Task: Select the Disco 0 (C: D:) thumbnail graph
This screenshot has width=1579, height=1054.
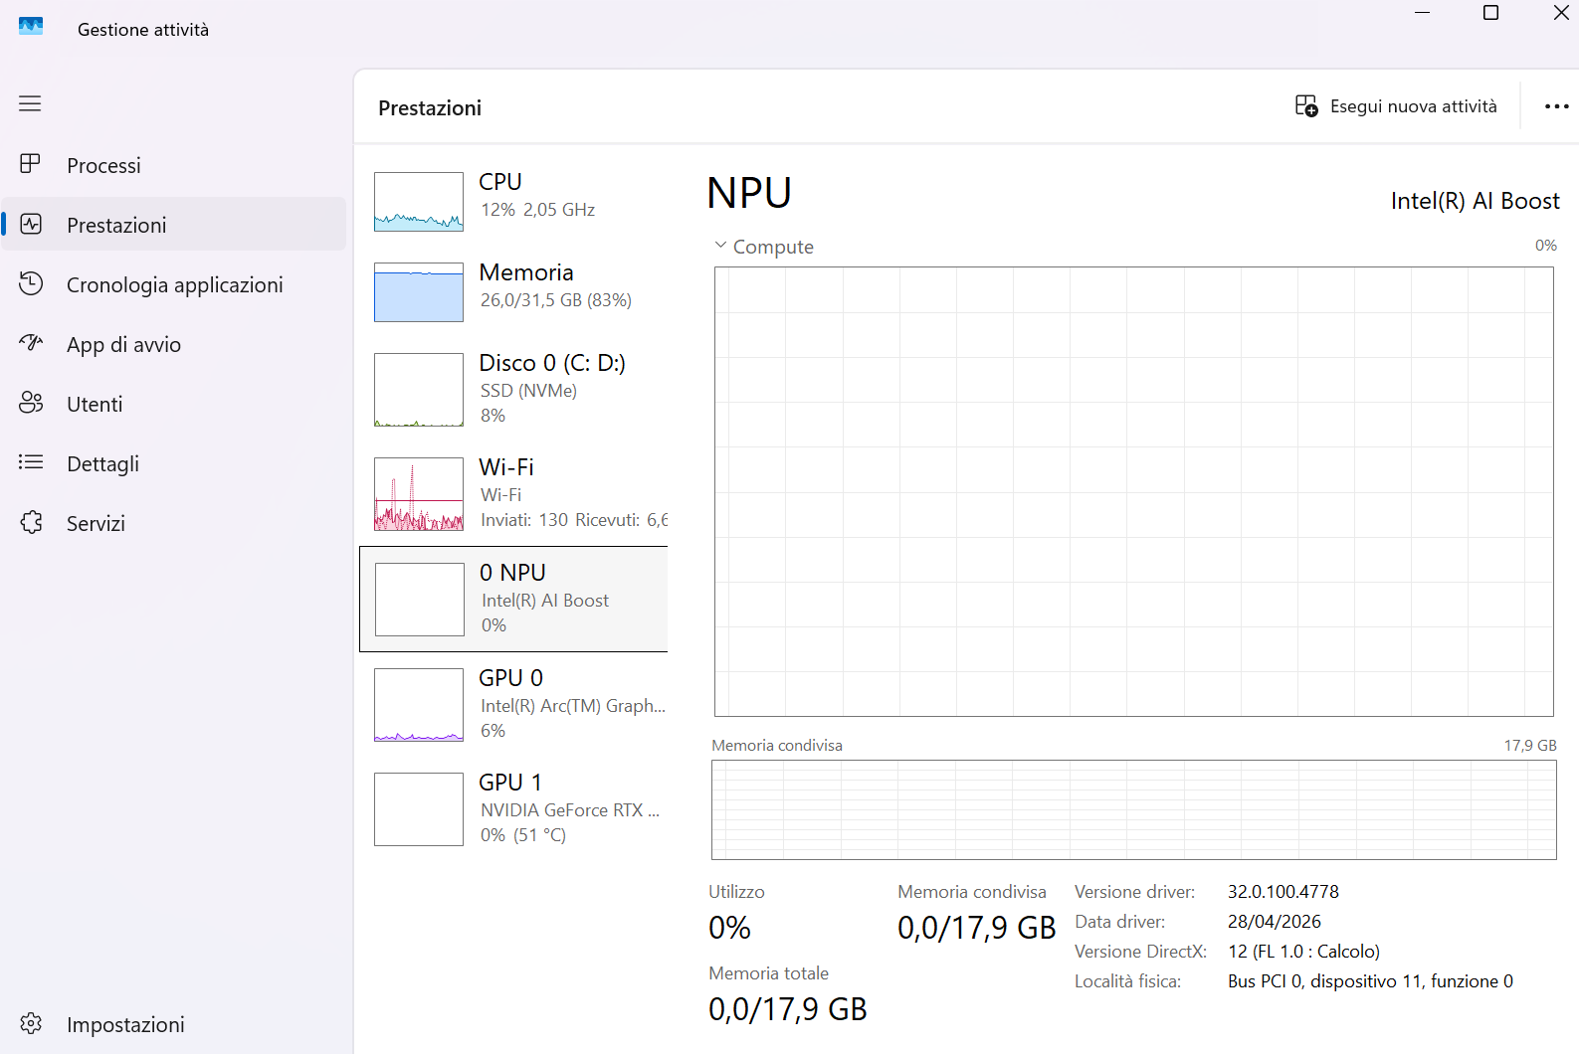Action: pyautogui.click(x=419, y=390)
